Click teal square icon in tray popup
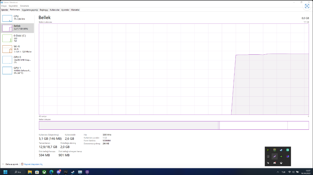313x175 pixels. 287,150
